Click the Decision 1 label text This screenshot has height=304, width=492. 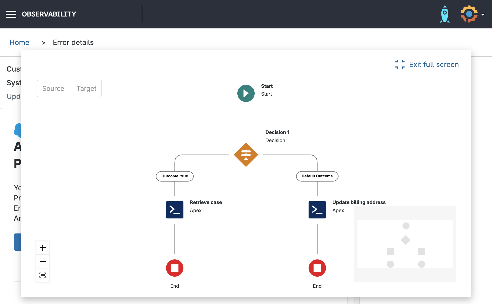point(277,132)
